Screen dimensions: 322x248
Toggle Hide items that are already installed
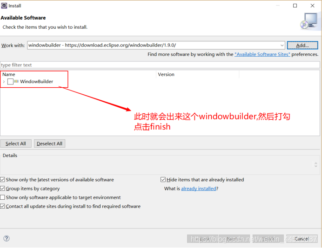(x=163, y=180)
